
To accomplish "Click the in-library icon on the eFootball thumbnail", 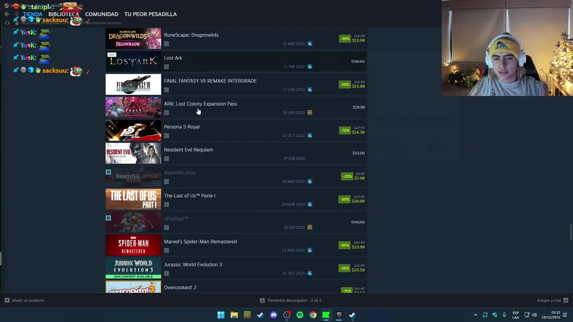I will (108, 218).
